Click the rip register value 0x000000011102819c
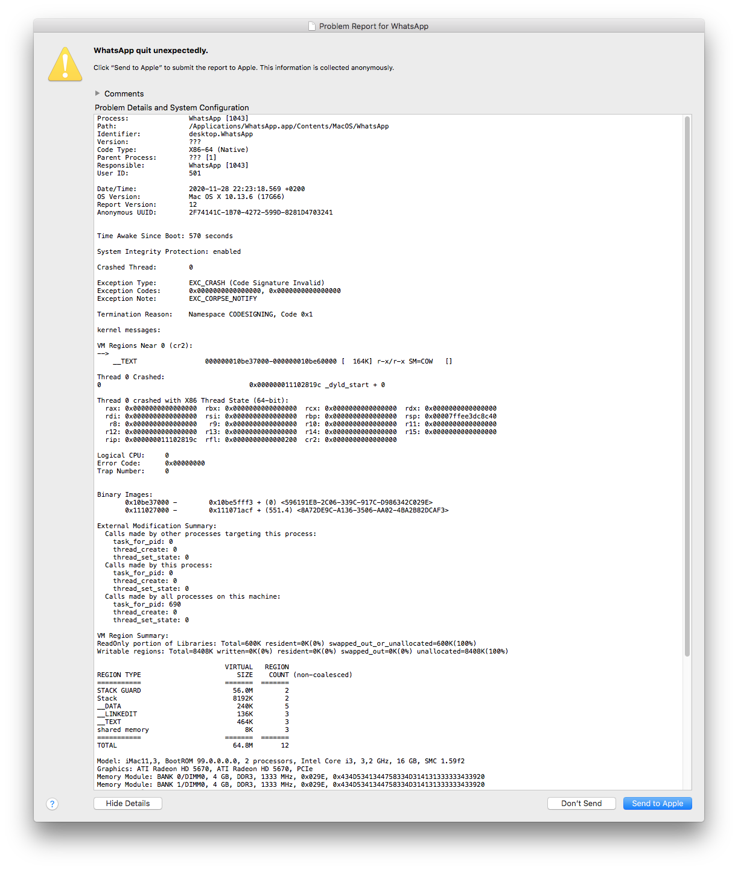This screenshot has height=870, width=738. [161, 440]
